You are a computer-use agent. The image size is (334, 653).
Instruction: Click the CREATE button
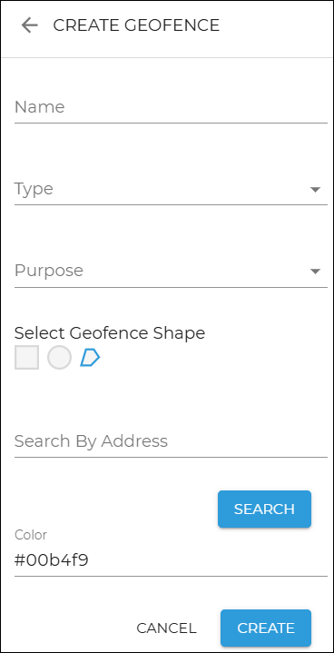click(x=266, y=628)
